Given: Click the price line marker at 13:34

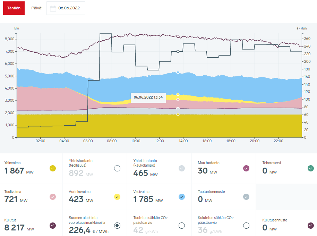Looking at the screenshot, I should coord(178,51).
